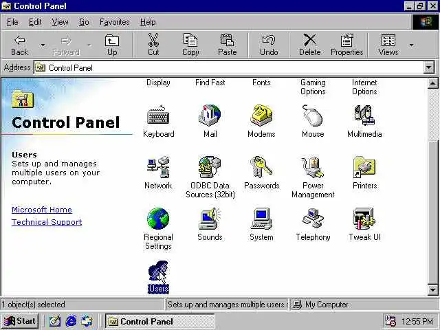Click the Views toolbar button
This screenshot has width=440, height=330.
[x=388, y=45]
